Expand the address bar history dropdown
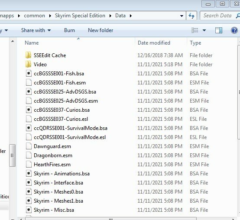Image resolution: width=240 pixels, height=220 pixels. tap(182, 16)
